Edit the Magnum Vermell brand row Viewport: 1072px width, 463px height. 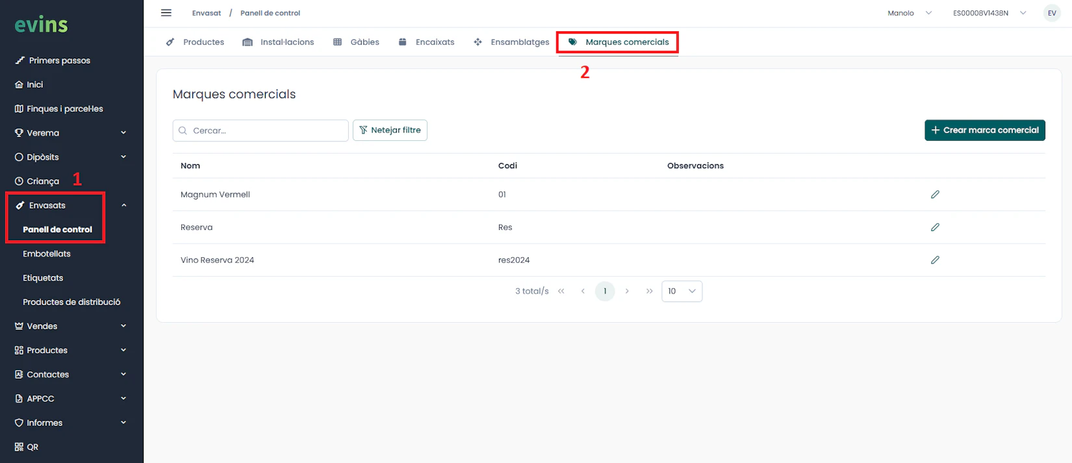(935, 194)
